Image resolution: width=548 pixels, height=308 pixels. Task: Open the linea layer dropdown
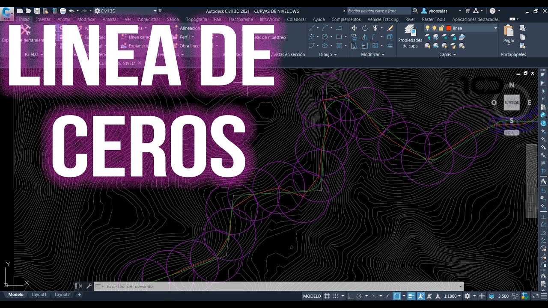[495, 28]
